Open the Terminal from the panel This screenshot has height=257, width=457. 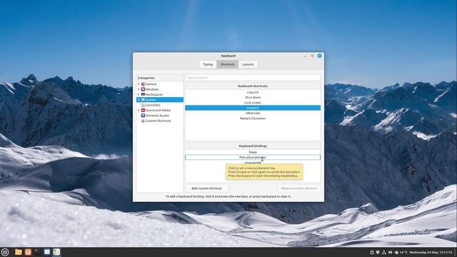click(x=38, y=252)
